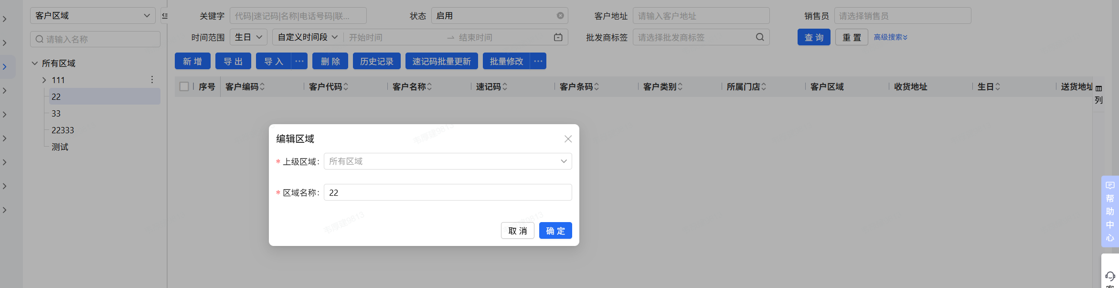Expand the 111 tree node
Screen dimensions: 1119x288
pyautogui.click(x=44, y=80)
